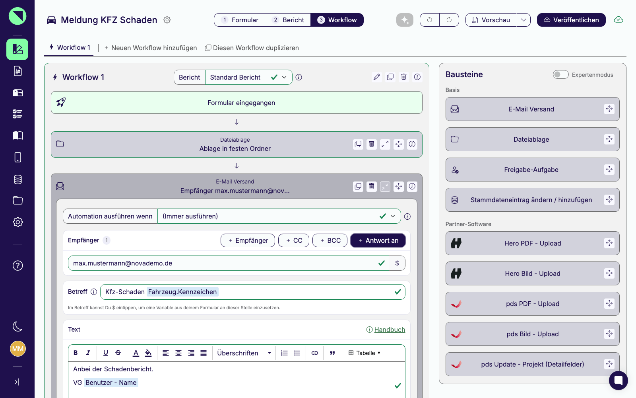Redo the last change
Viewport: 636px width, 398px height.
tap(449, 20)
